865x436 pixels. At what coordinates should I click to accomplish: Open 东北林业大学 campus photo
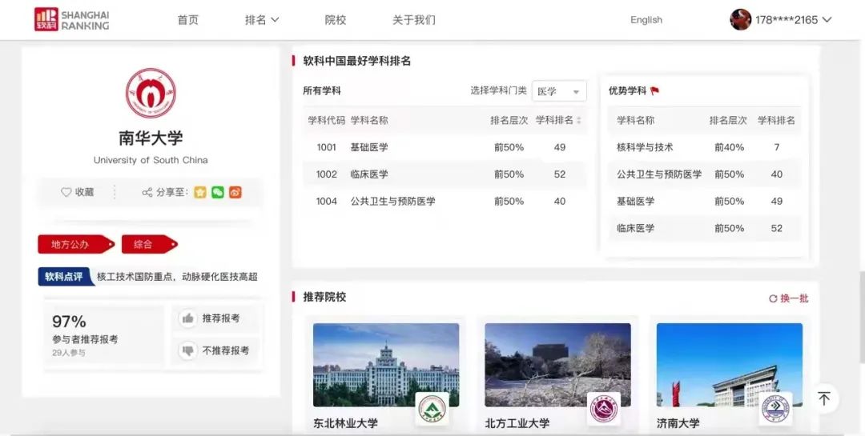(386, 365)
